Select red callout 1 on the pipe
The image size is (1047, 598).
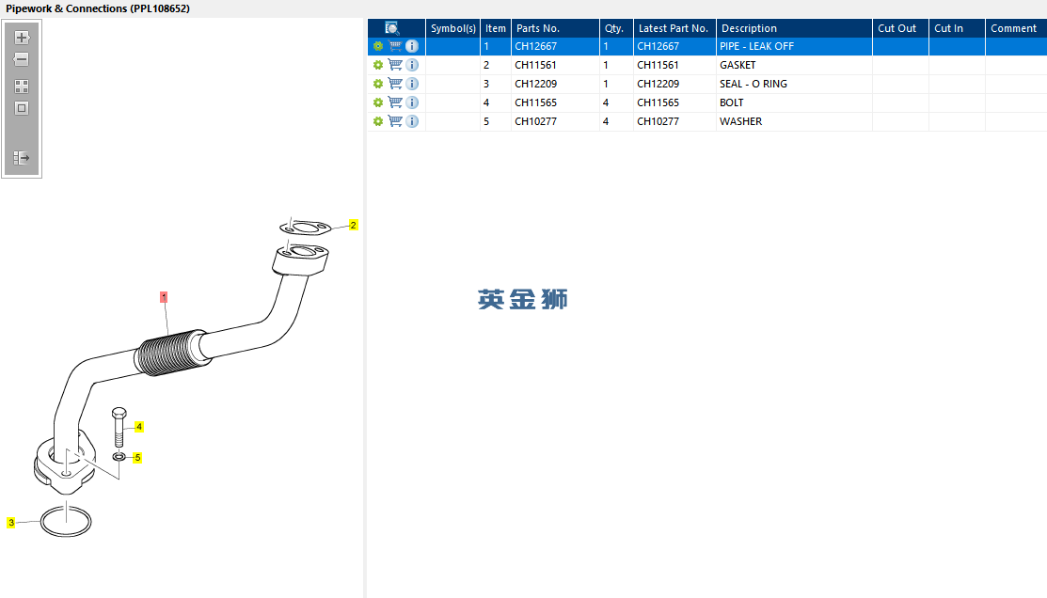(x=164, y=297)
